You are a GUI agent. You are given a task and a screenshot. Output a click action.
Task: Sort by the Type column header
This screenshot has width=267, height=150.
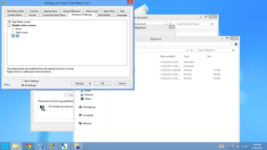[x=186, y=56]
